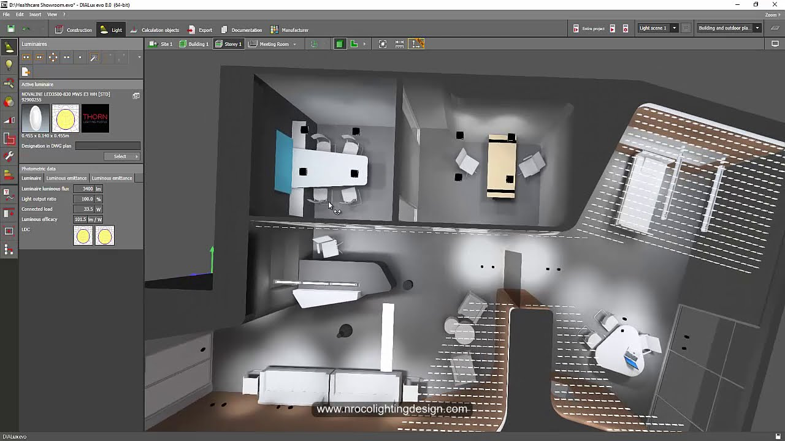Click single luminaire placement icon
785x441 pixels.
click(80, 57)
